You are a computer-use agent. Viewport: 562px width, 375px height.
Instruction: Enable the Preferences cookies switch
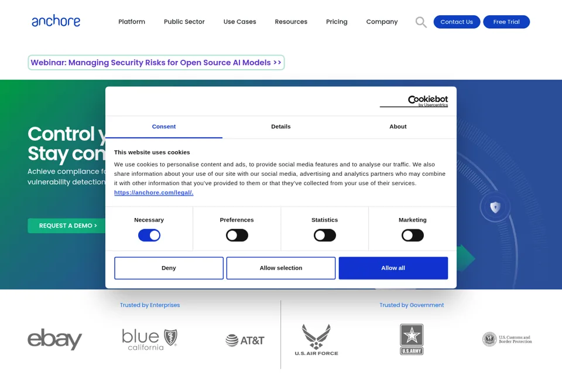[x=237, y=236]
